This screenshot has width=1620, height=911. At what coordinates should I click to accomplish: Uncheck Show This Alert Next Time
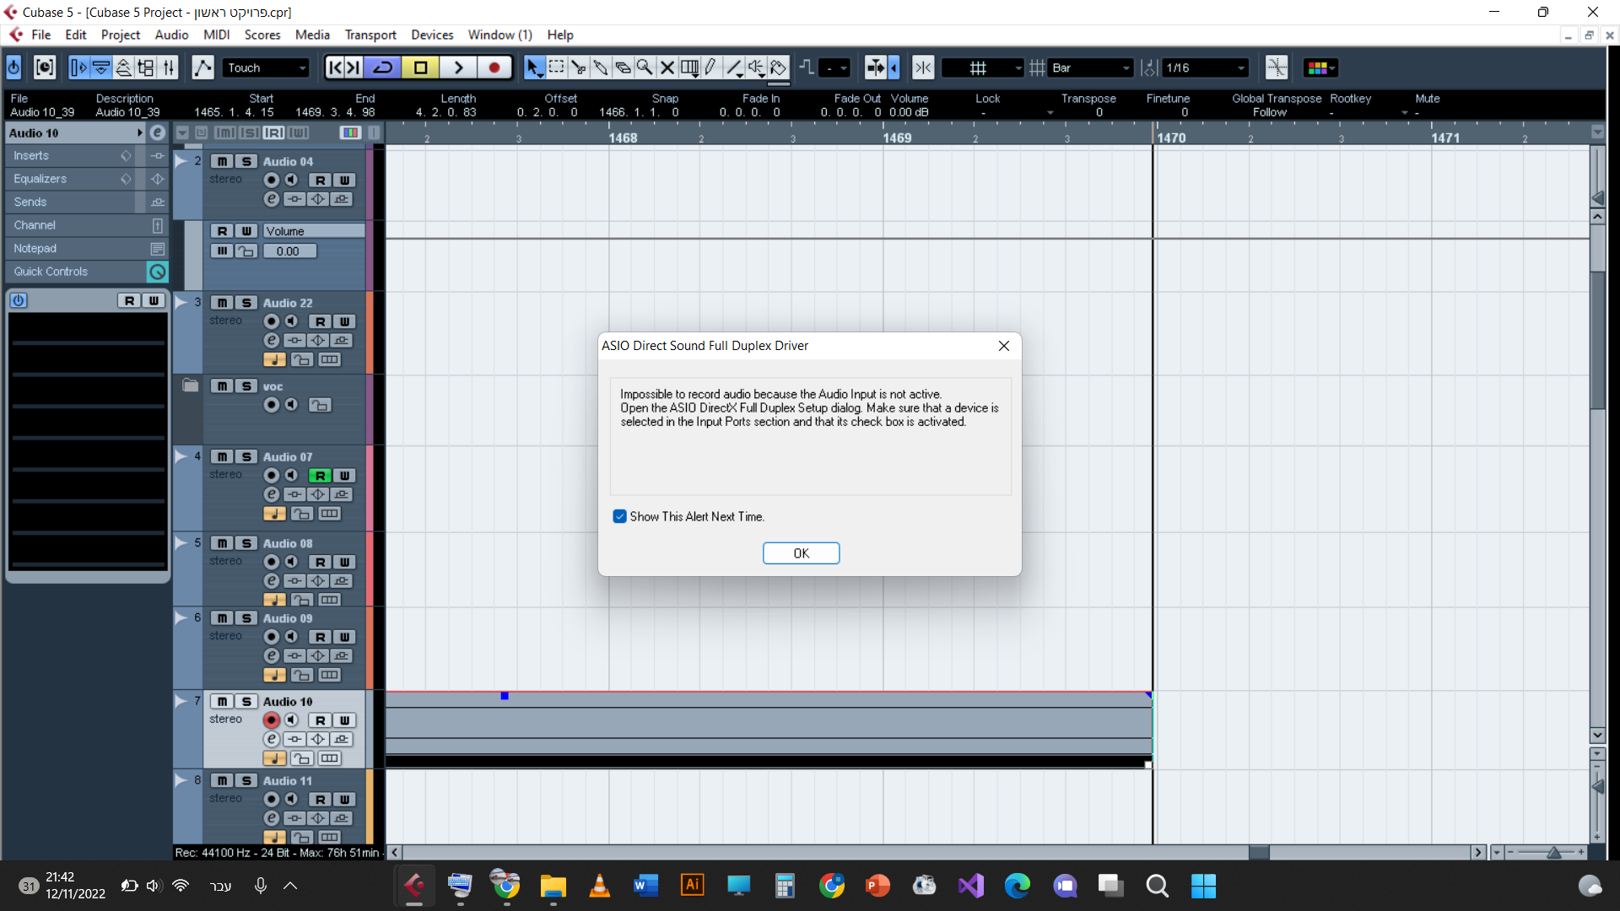point(620,516)
